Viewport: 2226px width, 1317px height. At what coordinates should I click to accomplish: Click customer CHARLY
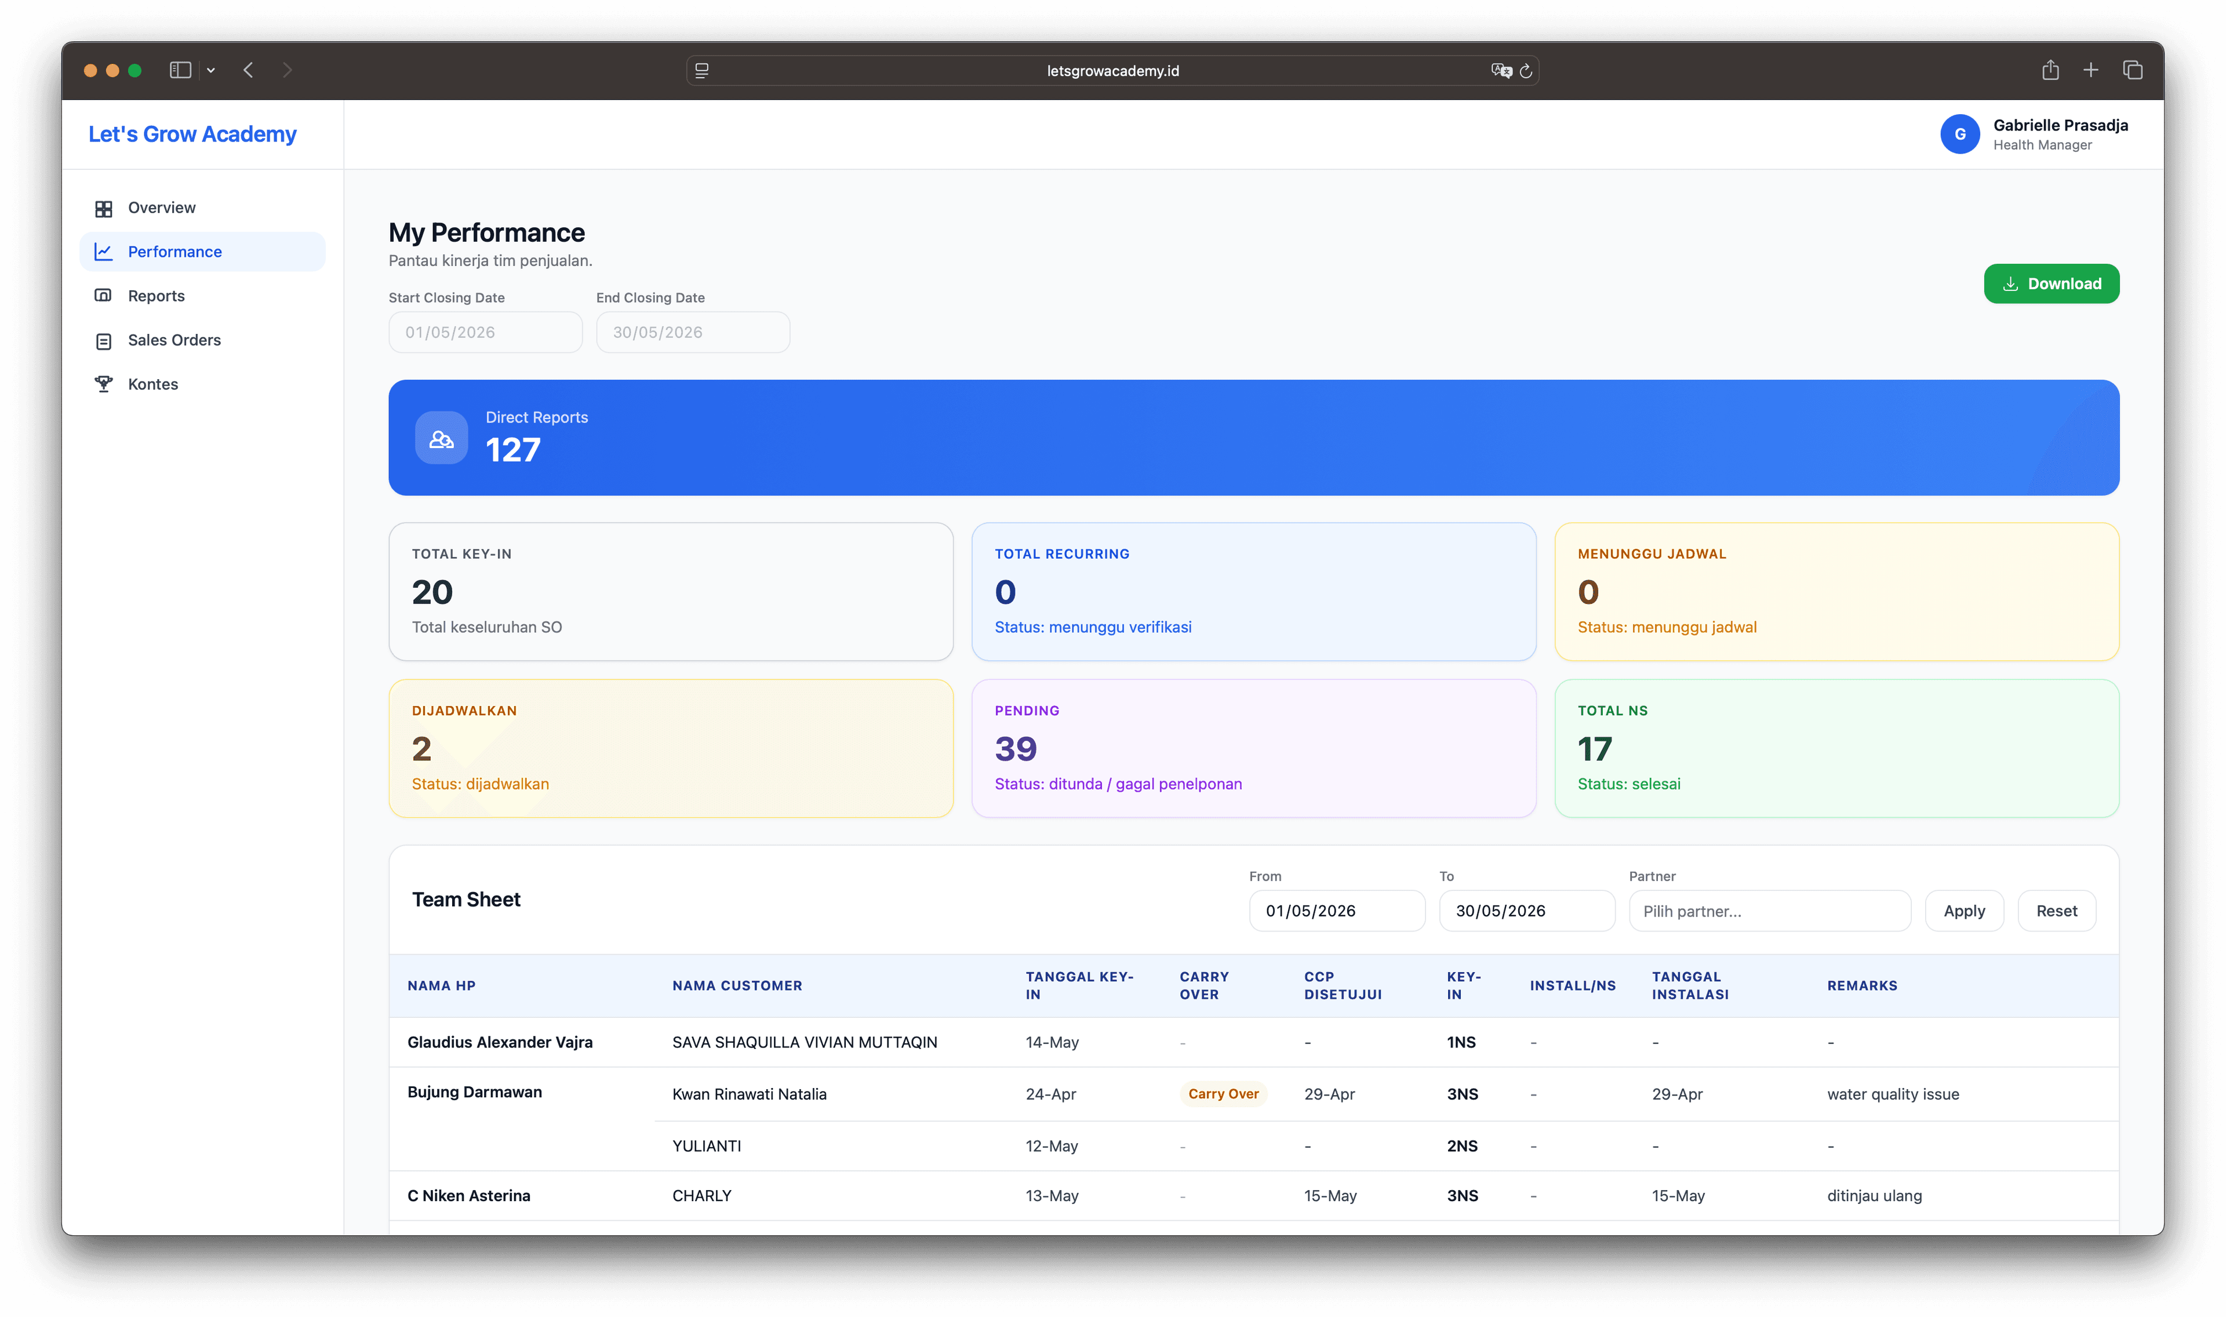coord(701,1195)
